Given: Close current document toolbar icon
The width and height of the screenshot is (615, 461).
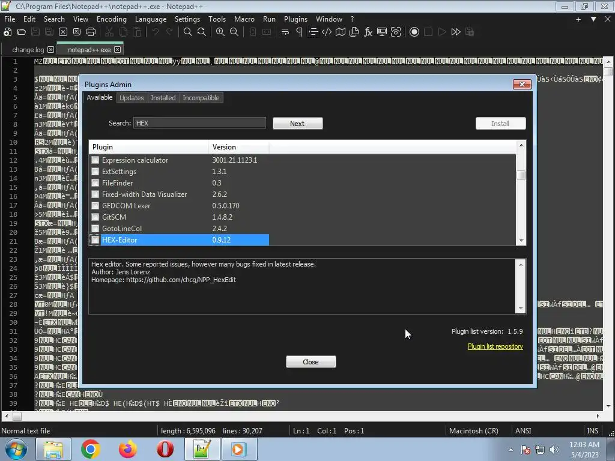Looking at the screenshot, I should coord(62,32).
